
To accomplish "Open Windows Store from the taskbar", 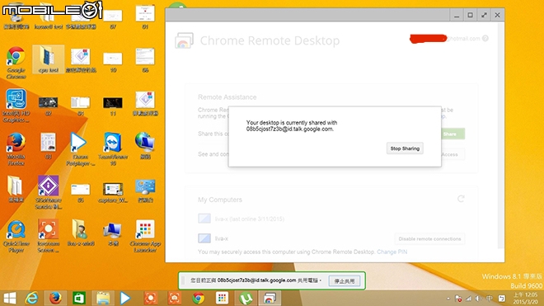I will point(79,298).
